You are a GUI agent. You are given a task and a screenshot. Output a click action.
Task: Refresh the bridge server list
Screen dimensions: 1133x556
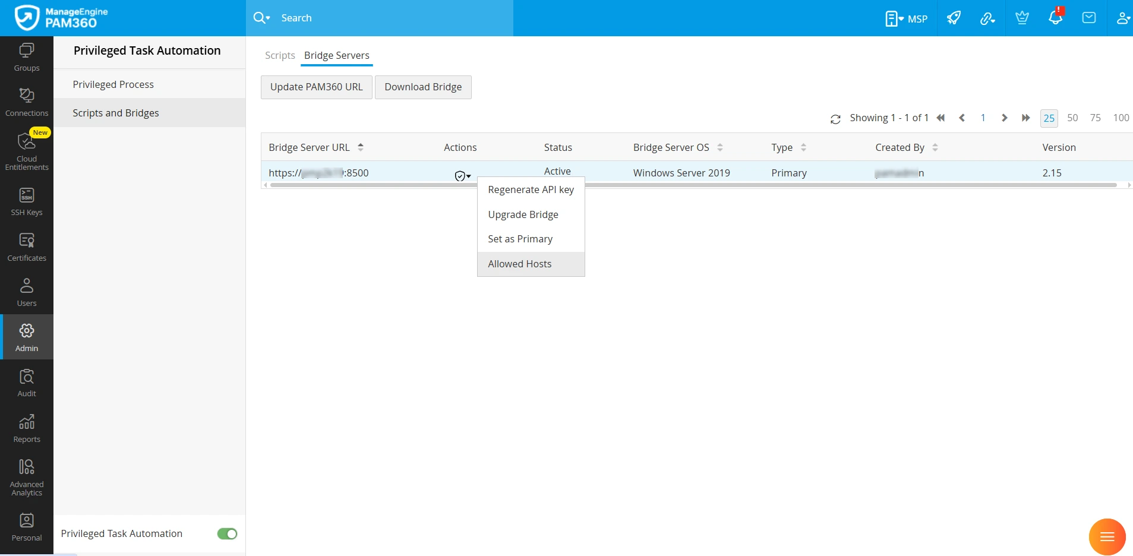(835, 118)
